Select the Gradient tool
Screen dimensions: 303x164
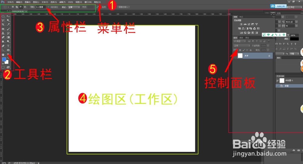[x=8, y=37]
